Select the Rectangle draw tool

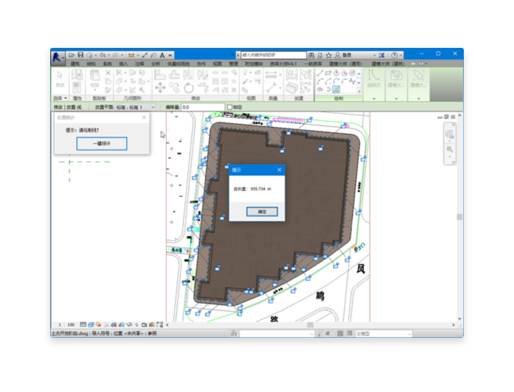point(328,73)
